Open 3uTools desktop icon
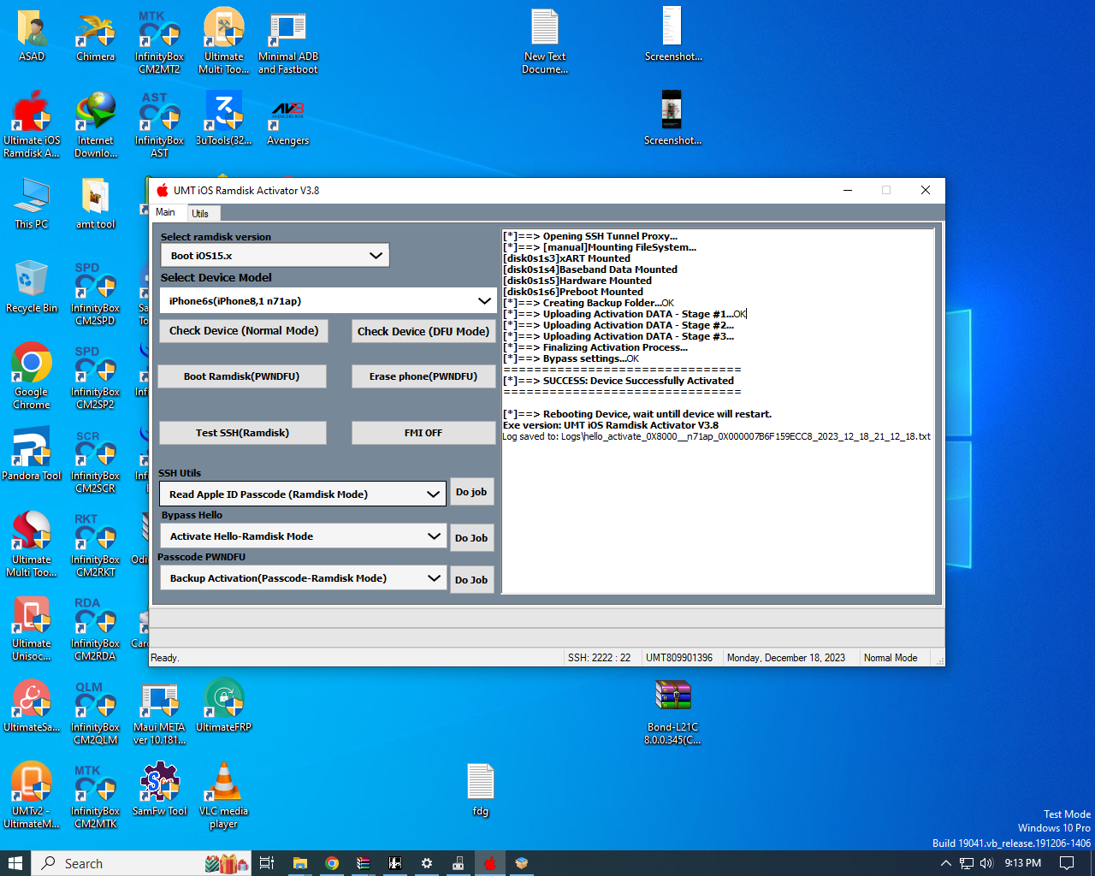Screen dimensions: 1095x876 click(x=223, y=118)
